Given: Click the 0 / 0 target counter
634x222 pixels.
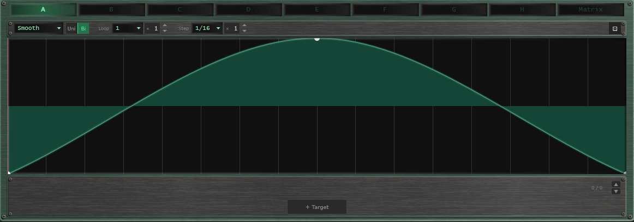Looking at the screenshot, I should (x=597, y=188).
